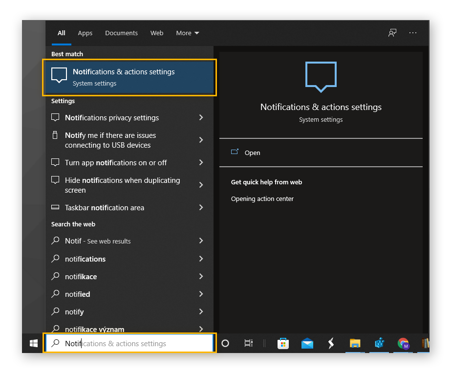
Task: Launch Microsoft Store from the taskbar
Action: click(x=283, y=343)
